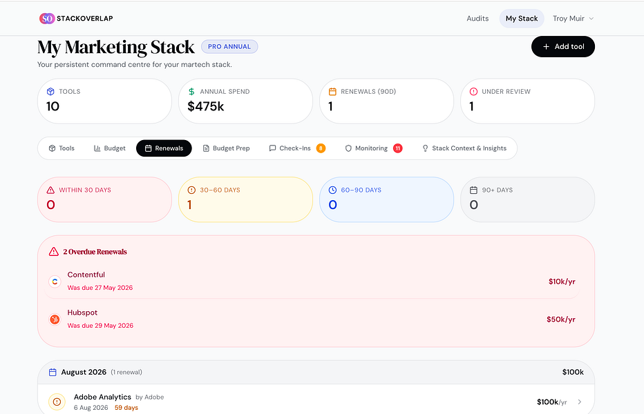Filter by 90+ Days card

(528, 199)
